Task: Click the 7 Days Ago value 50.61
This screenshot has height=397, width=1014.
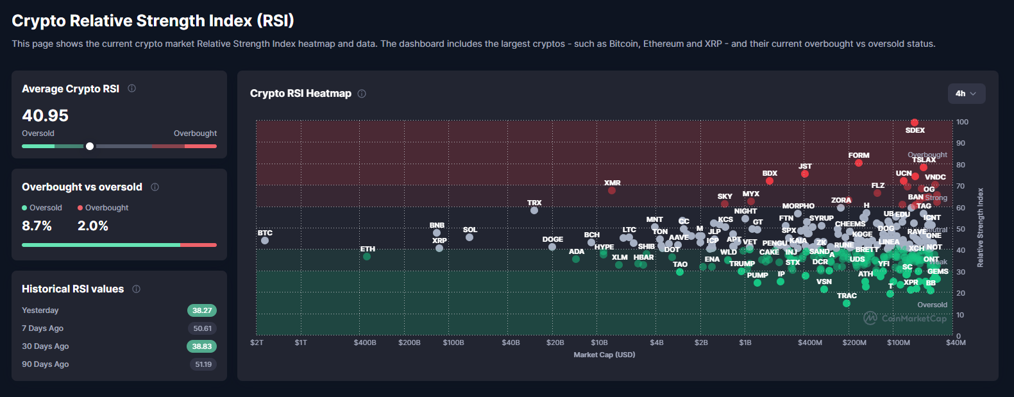Action: tap(203, 328)
